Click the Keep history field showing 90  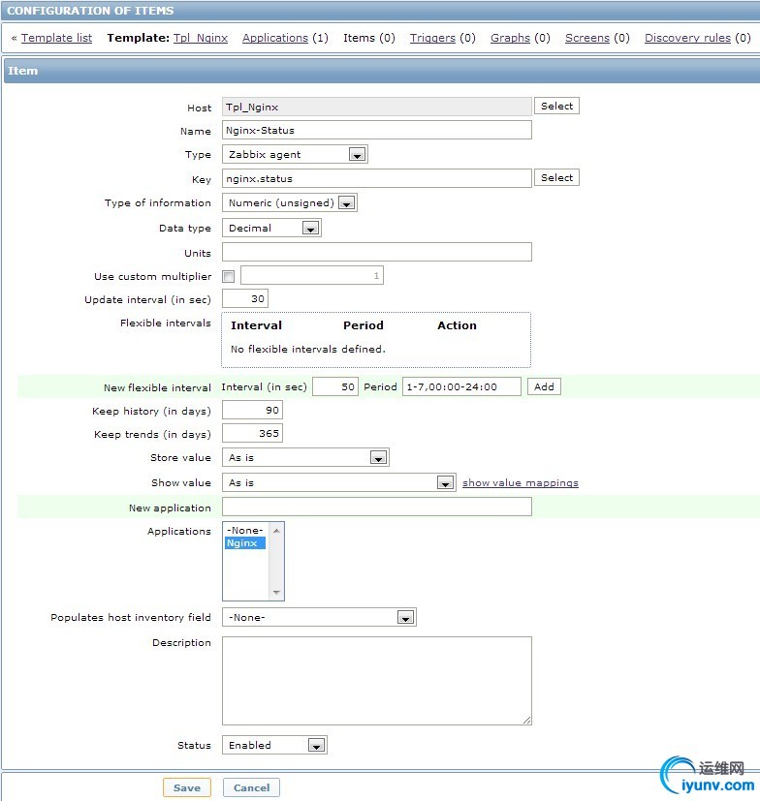point(252,411)
